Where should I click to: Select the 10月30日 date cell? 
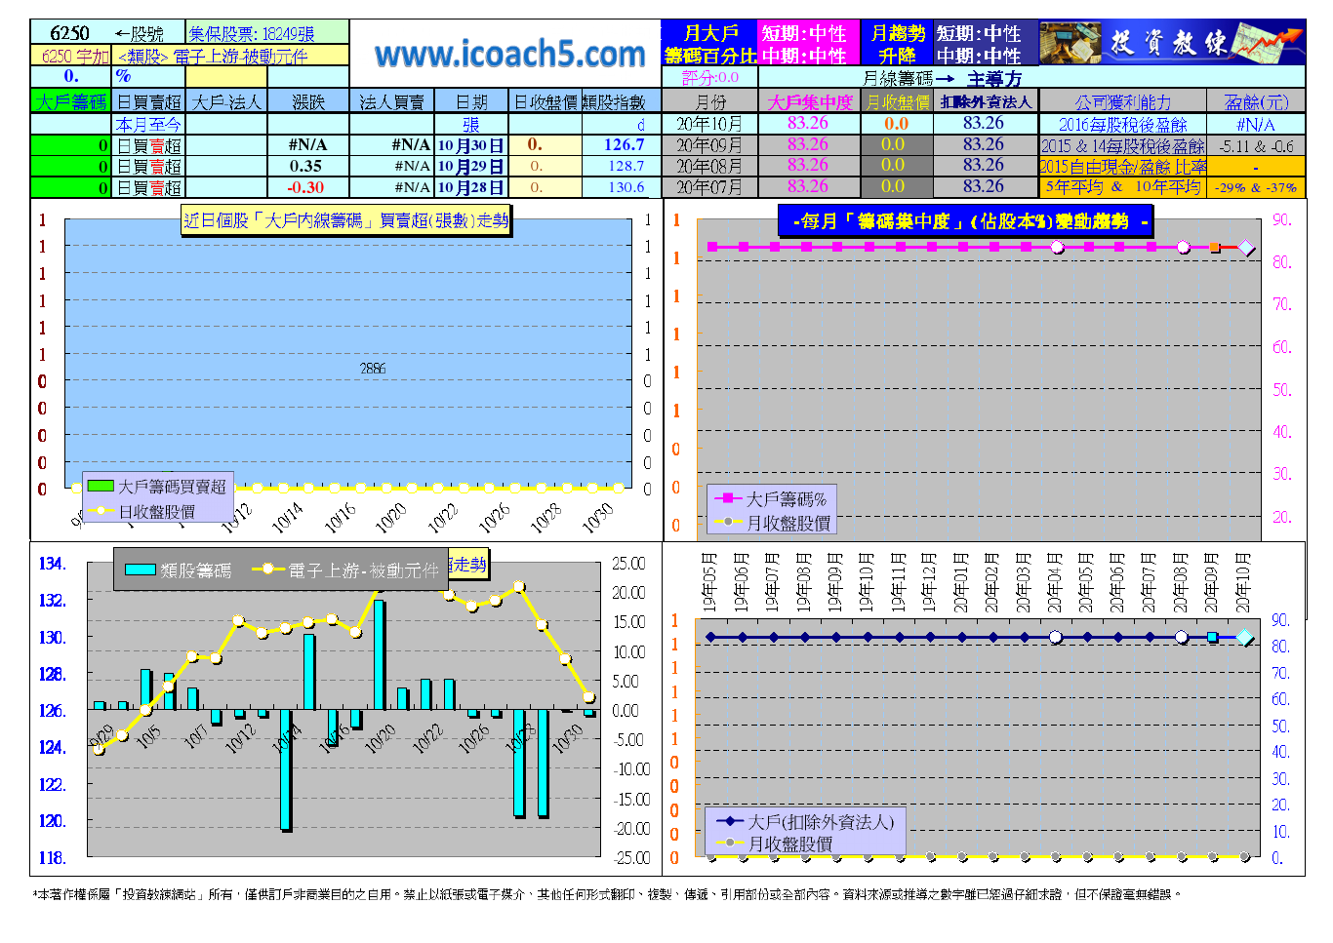470,145
